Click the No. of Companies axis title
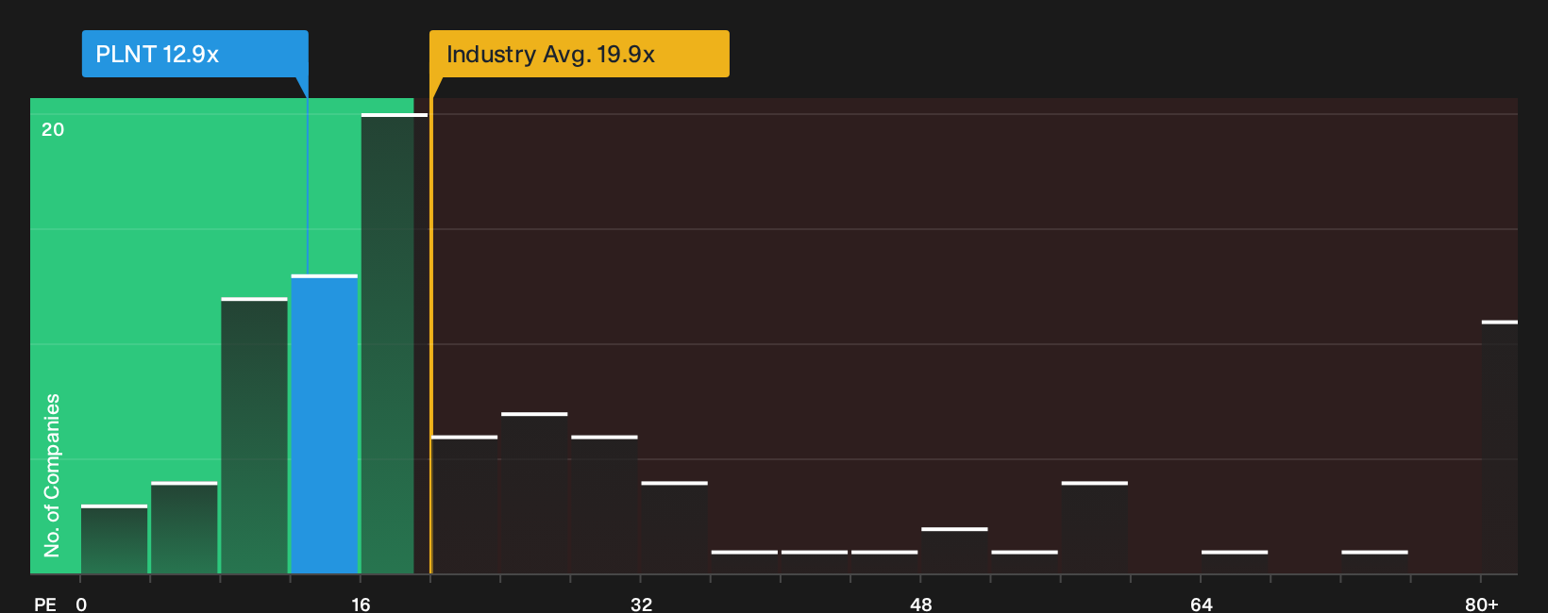This screenshot has height=613, width=1548. [52, 474]
